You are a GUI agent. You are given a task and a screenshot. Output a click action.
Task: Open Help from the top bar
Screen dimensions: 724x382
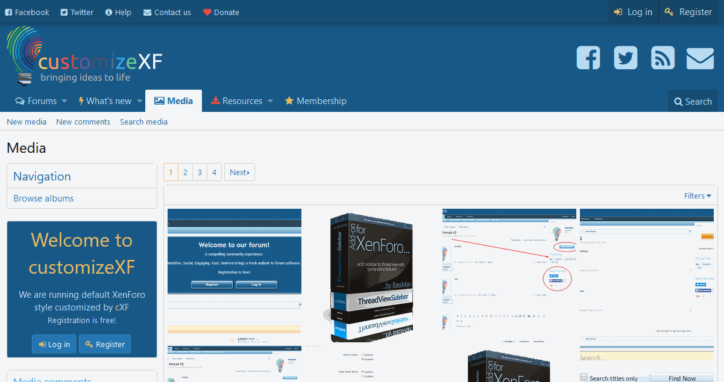click(118, 12)
